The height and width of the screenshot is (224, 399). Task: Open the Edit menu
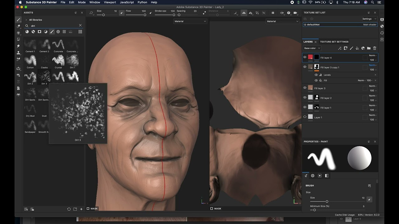(x=72, y=2)
